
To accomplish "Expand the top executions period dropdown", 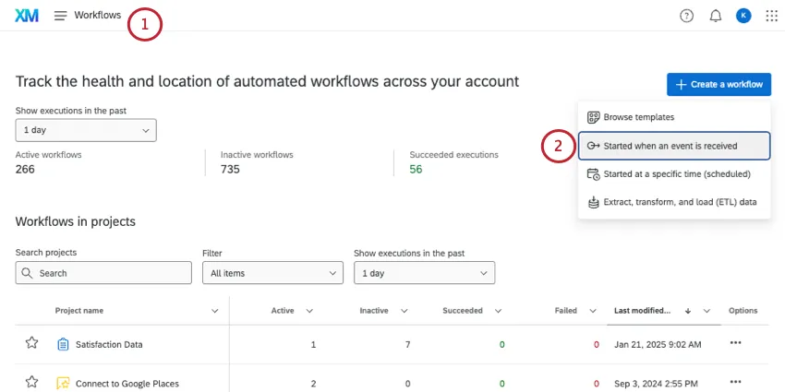I will 86,131.
